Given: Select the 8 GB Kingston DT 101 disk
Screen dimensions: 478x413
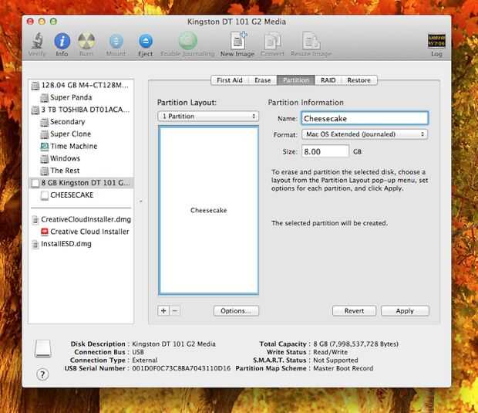Looking at the screenshot, I should tap(81, 183).
